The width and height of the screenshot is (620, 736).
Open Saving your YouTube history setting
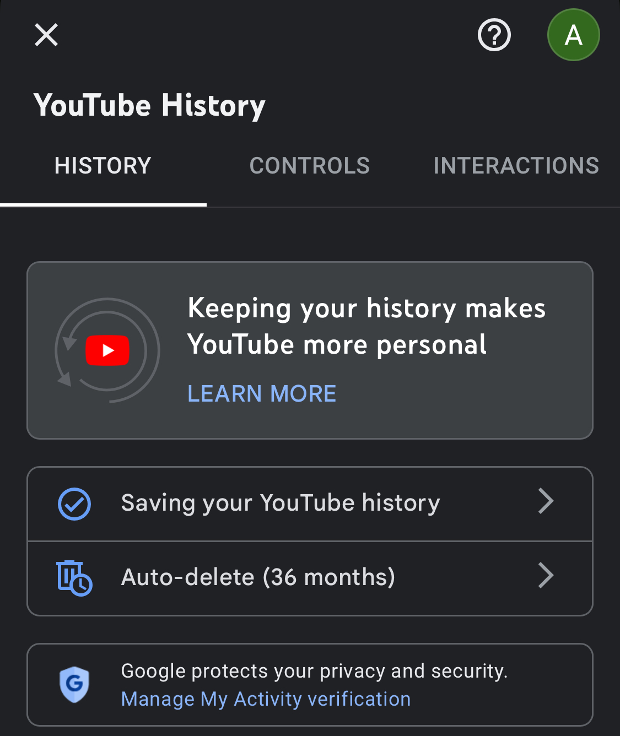(310, 504)
